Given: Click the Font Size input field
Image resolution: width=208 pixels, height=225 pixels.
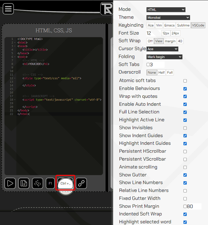Looking at the screenshot, I should 153,33.
